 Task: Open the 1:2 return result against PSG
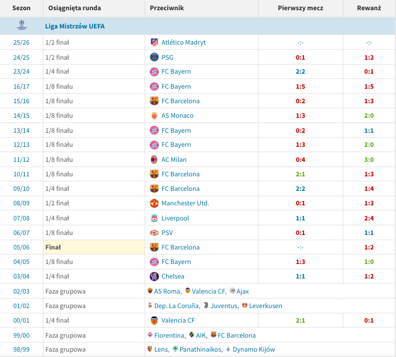point(369,58)
